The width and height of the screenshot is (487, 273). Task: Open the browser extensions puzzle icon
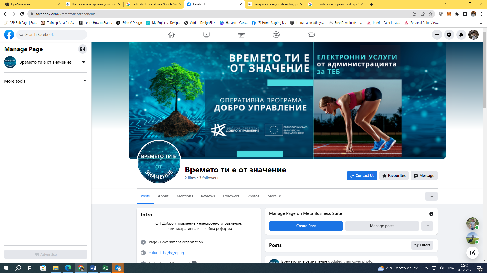[457, 14]
